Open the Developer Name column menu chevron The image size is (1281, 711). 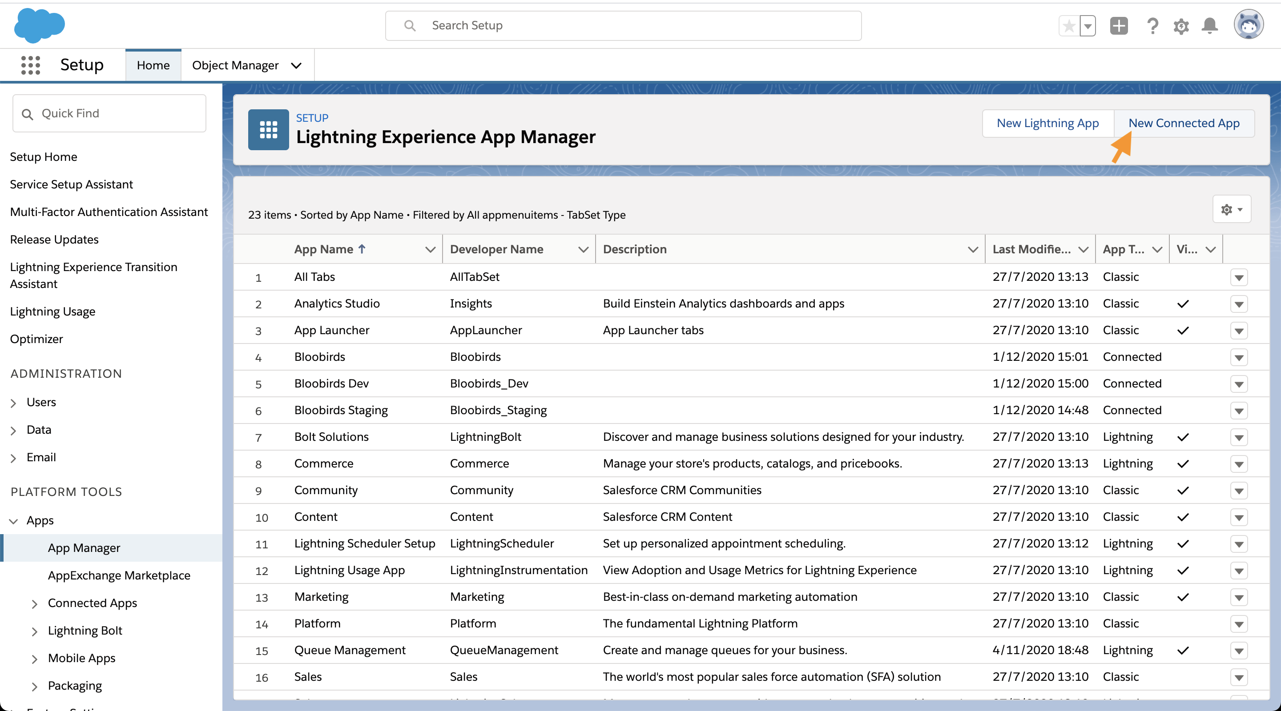click(x=583, y=249)
